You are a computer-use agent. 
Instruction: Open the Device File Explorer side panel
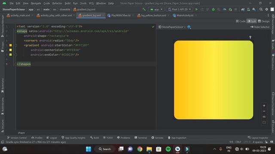(273, 104)
